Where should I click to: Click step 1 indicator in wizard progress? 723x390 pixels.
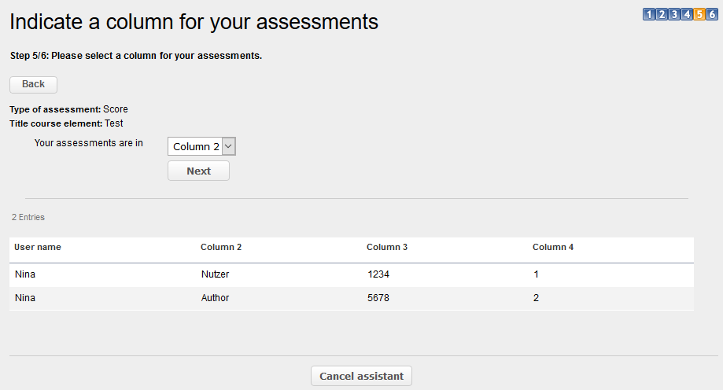[649, 14]
